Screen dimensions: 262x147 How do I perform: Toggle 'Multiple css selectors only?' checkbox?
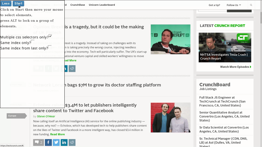[50, 36]
